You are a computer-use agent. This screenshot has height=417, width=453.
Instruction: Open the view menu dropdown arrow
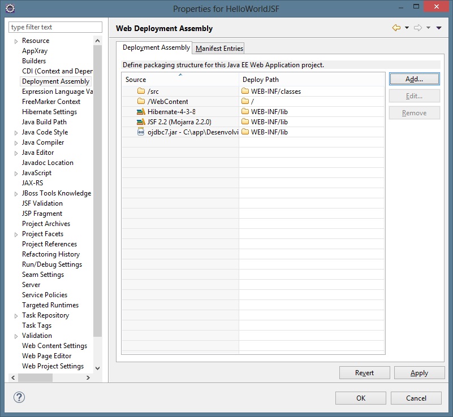pos(439,28)
